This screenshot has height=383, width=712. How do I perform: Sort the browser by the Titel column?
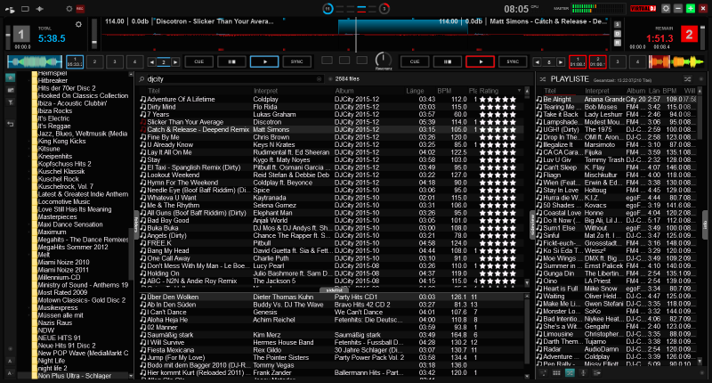click(154, 91)
